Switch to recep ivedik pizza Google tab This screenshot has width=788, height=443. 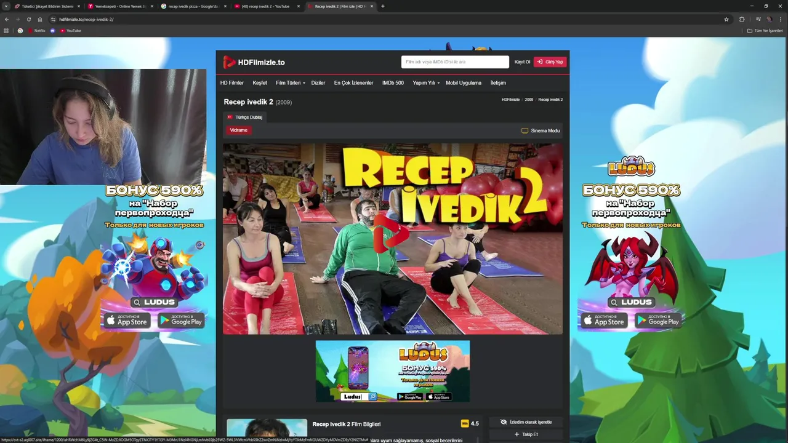click(x=193, y=6)
